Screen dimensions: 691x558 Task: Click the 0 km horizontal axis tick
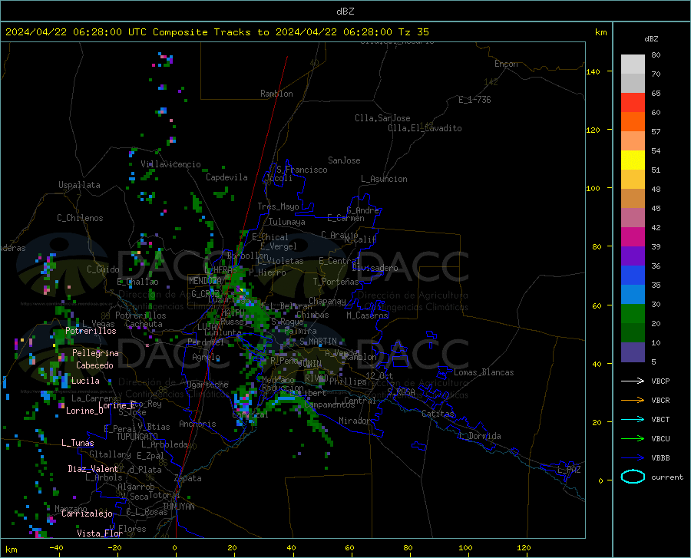pos(174,547)
